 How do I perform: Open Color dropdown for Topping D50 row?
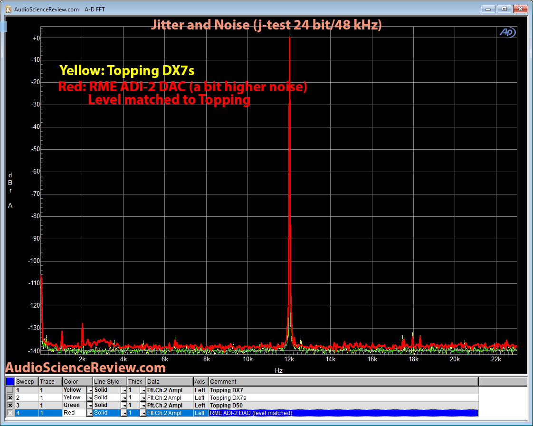tap(90, 405)
